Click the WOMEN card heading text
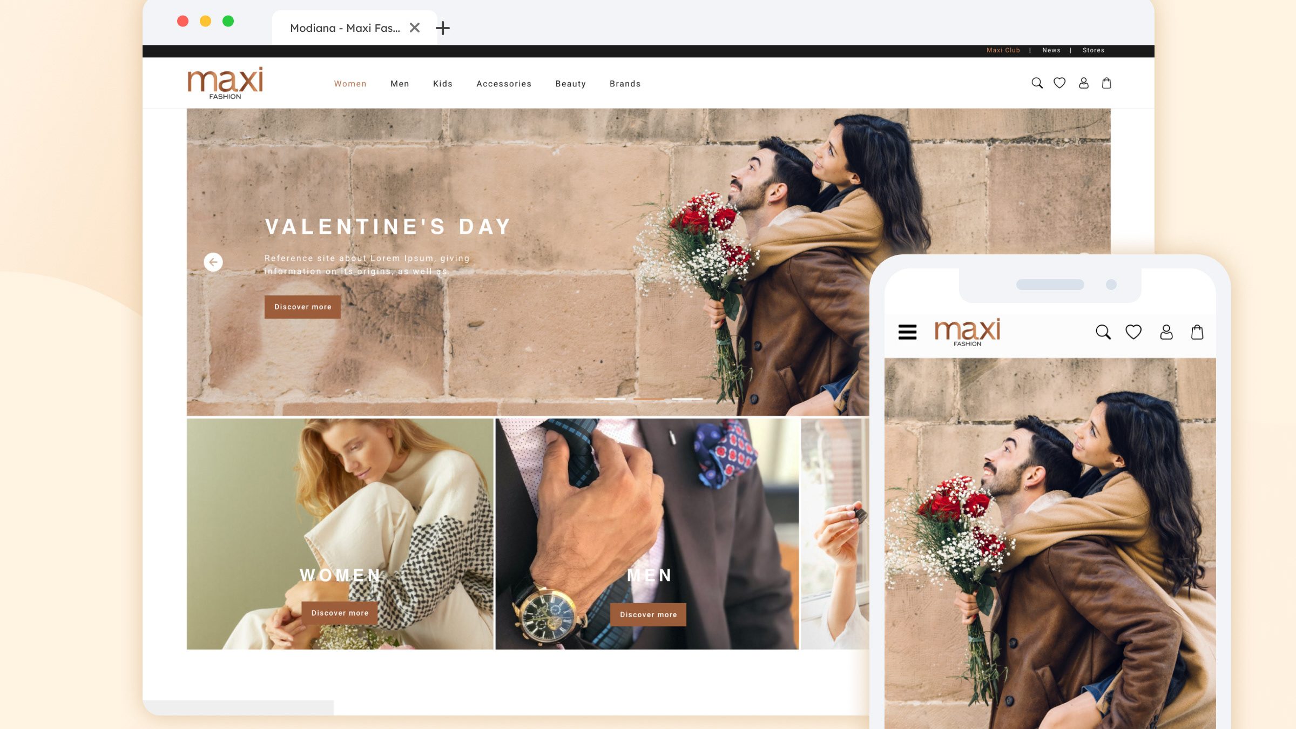The image size is (1296, 729). tap(340, 575)
